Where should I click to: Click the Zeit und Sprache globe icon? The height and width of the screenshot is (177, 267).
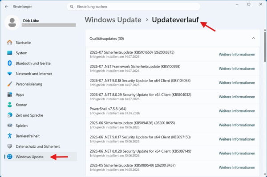tap(10, 115)
